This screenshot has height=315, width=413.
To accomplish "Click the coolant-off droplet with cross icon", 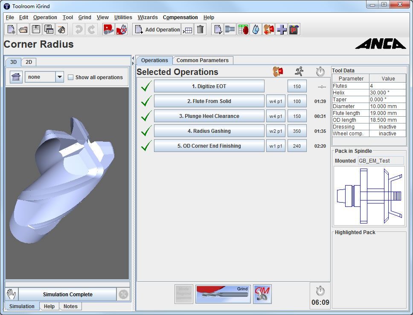I will coord(122,29).
